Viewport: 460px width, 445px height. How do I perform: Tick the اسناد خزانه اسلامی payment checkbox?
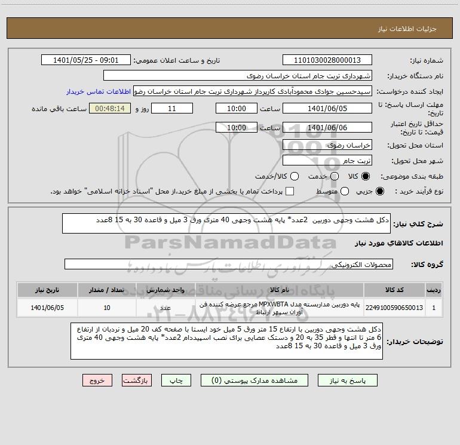point(290,191)
